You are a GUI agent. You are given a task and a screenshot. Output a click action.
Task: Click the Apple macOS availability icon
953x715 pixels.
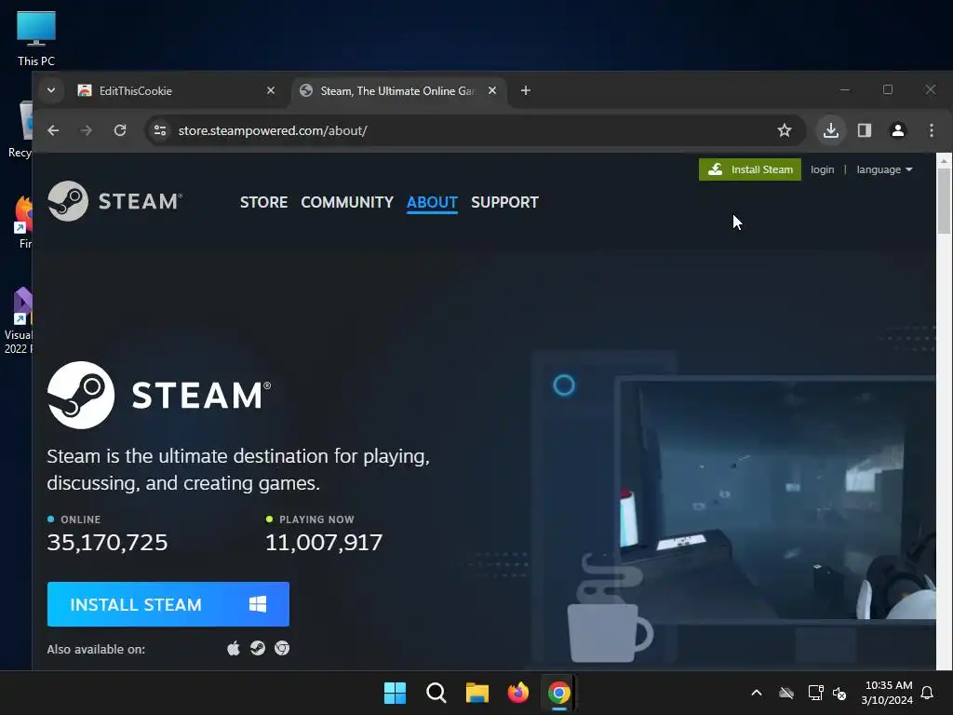234,648
